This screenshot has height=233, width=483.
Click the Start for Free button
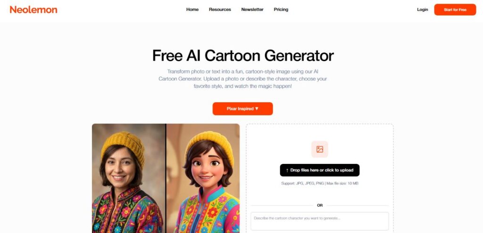pos(455,9)
